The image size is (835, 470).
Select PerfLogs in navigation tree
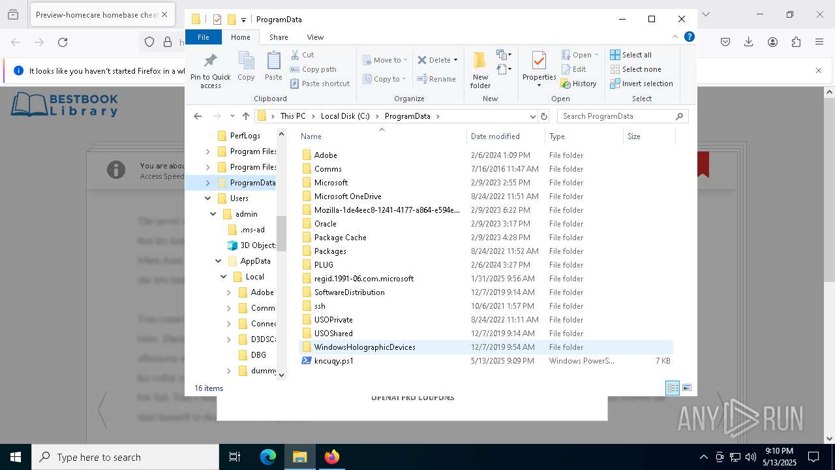(x=245, y=136)
